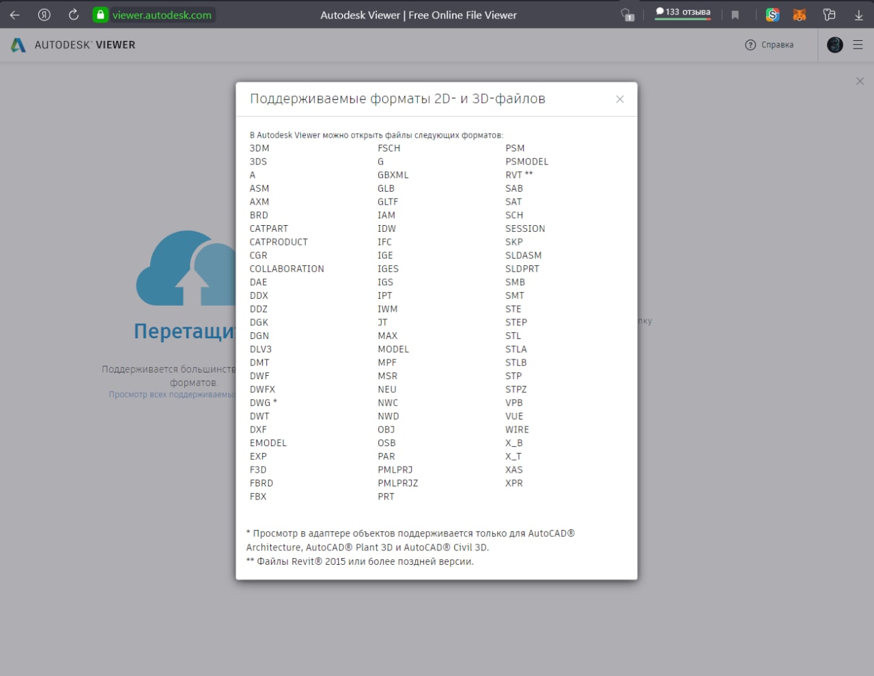Click the CATPRODUCT format entry
Screen dimensions: 874x676
[279, 242]
